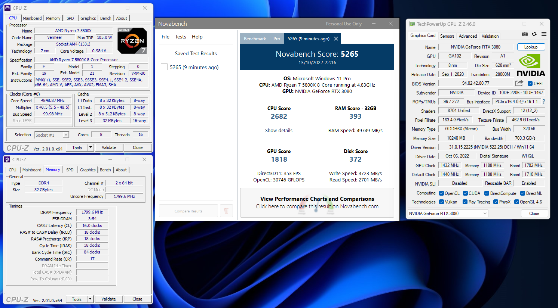This screenshot has height=308, width=558.
Task: Click the title bar icon of CPU-Z Timings window
Action: [7, 159]
